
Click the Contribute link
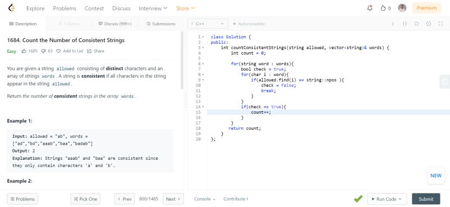tap(234, 199)
